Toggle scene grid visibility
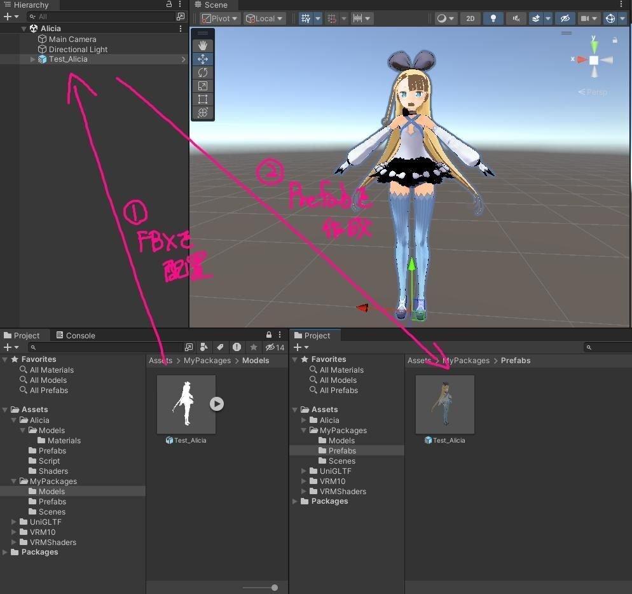The width and height of the screenshot is (632, 594). point(306,18)
